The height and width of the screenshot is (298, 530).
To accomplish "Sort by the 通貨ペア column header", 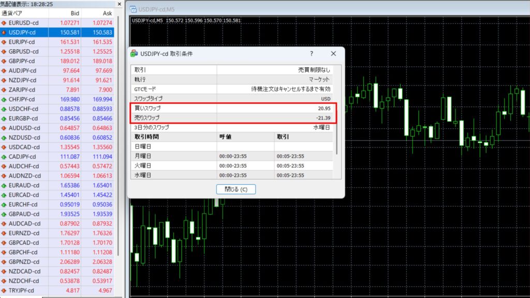I will pyautogui.click(x=21, y=13).
